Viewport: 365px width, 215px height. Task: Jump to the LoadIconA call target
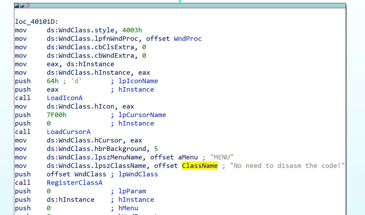pos(65,98)
